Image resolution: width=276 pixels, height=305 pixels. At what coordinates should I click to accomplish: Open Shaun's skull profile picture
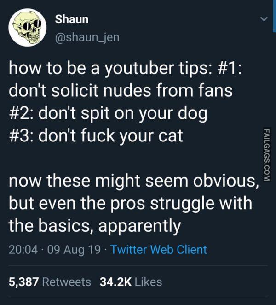click(x=28, y=28)
